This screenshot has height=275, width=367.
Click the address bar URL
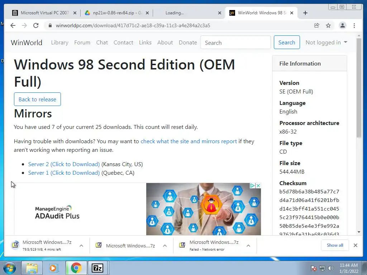[133, 25]
